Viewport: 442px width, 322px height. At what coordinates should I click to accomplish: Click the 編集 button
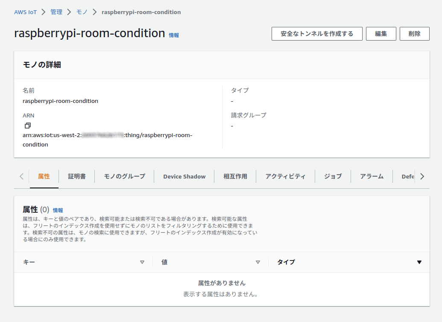tap(381, 34)
